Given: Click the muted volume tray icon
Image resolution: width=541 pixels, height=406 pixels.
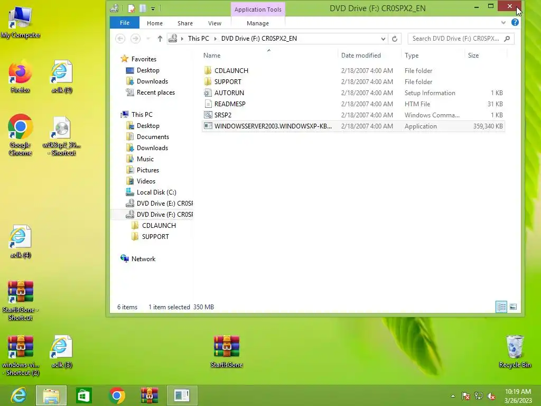Looking at the screenshot, I should tap(491, 396).
